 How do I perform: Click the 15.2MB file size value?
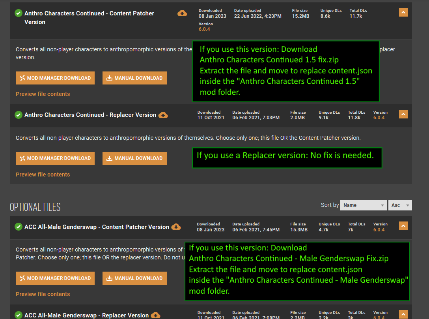pos(301,16)
